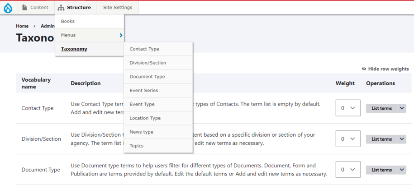
Task: Open Division/Section from the submenu
Action: pyautogui.click(x=148, y=63)
